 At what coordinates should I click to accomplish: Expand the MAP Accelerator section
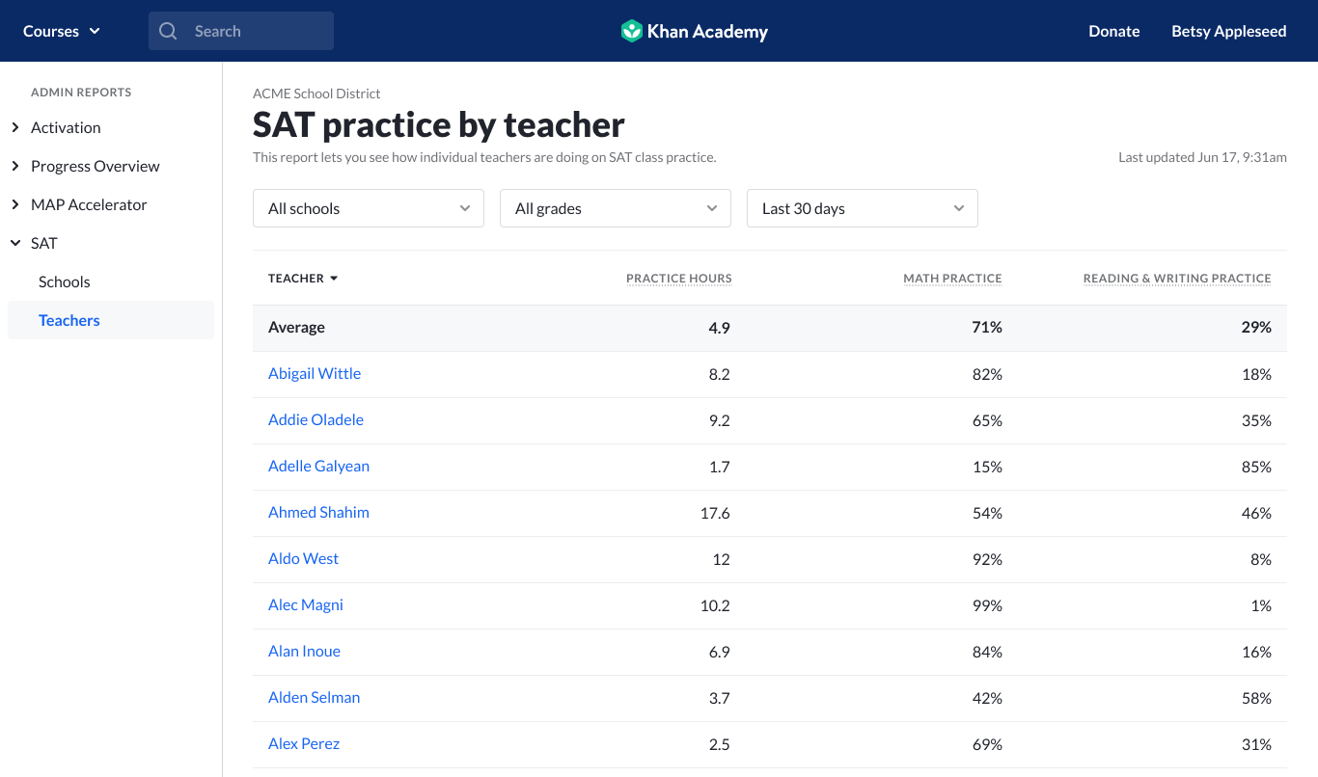(89, 204)
